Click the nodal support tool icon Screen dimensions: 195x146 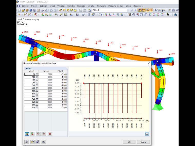point(43,15)
